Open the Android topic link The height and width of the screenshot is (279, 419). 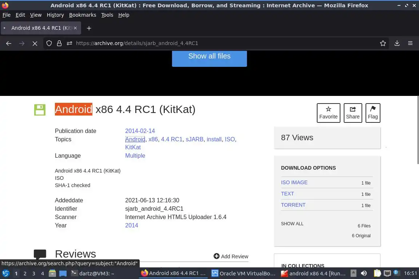click(135, 139)
